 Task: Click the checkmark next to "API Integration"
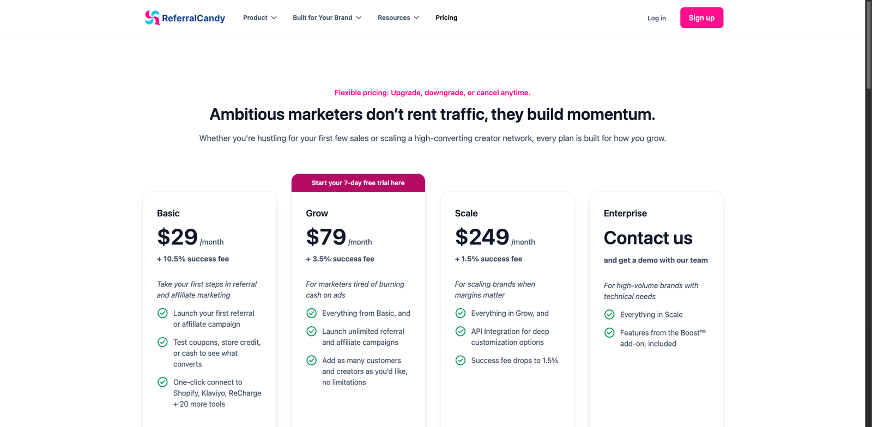pos(461,331)
